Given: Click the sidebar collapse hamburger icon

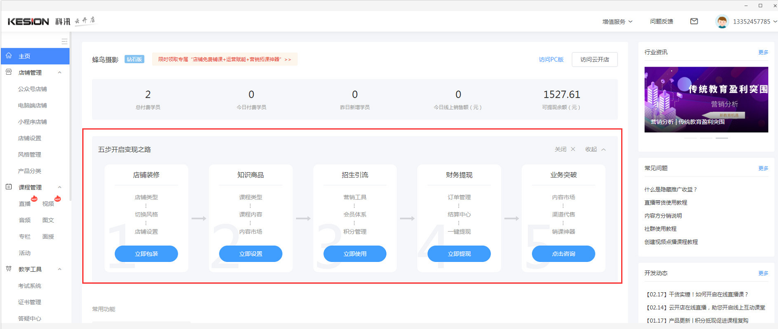Looking at the screenshot, I should click(x=64, y=41).
